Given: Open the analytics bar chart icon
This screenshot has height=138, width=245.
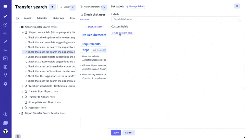Looking at the screenshot, I should [x=5, y=67].
